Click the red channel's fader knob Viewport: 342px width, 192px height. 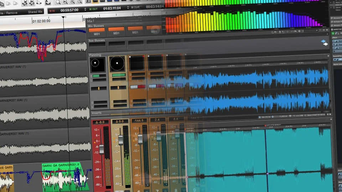click(102, 149)
